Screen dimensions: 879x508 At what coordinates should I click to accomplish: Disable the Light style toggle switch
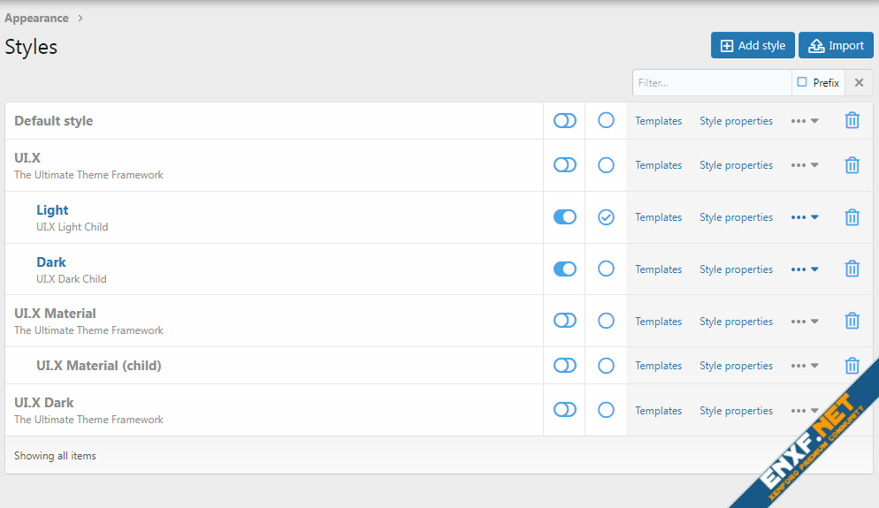pyautogui.click(x=564, y=217)
